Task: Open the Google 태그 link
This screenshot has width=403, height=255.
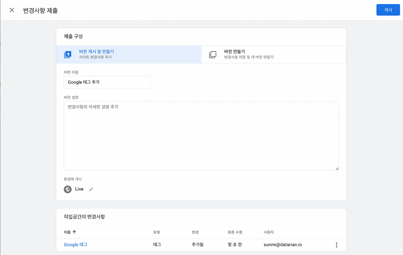Action: point(76,245)
